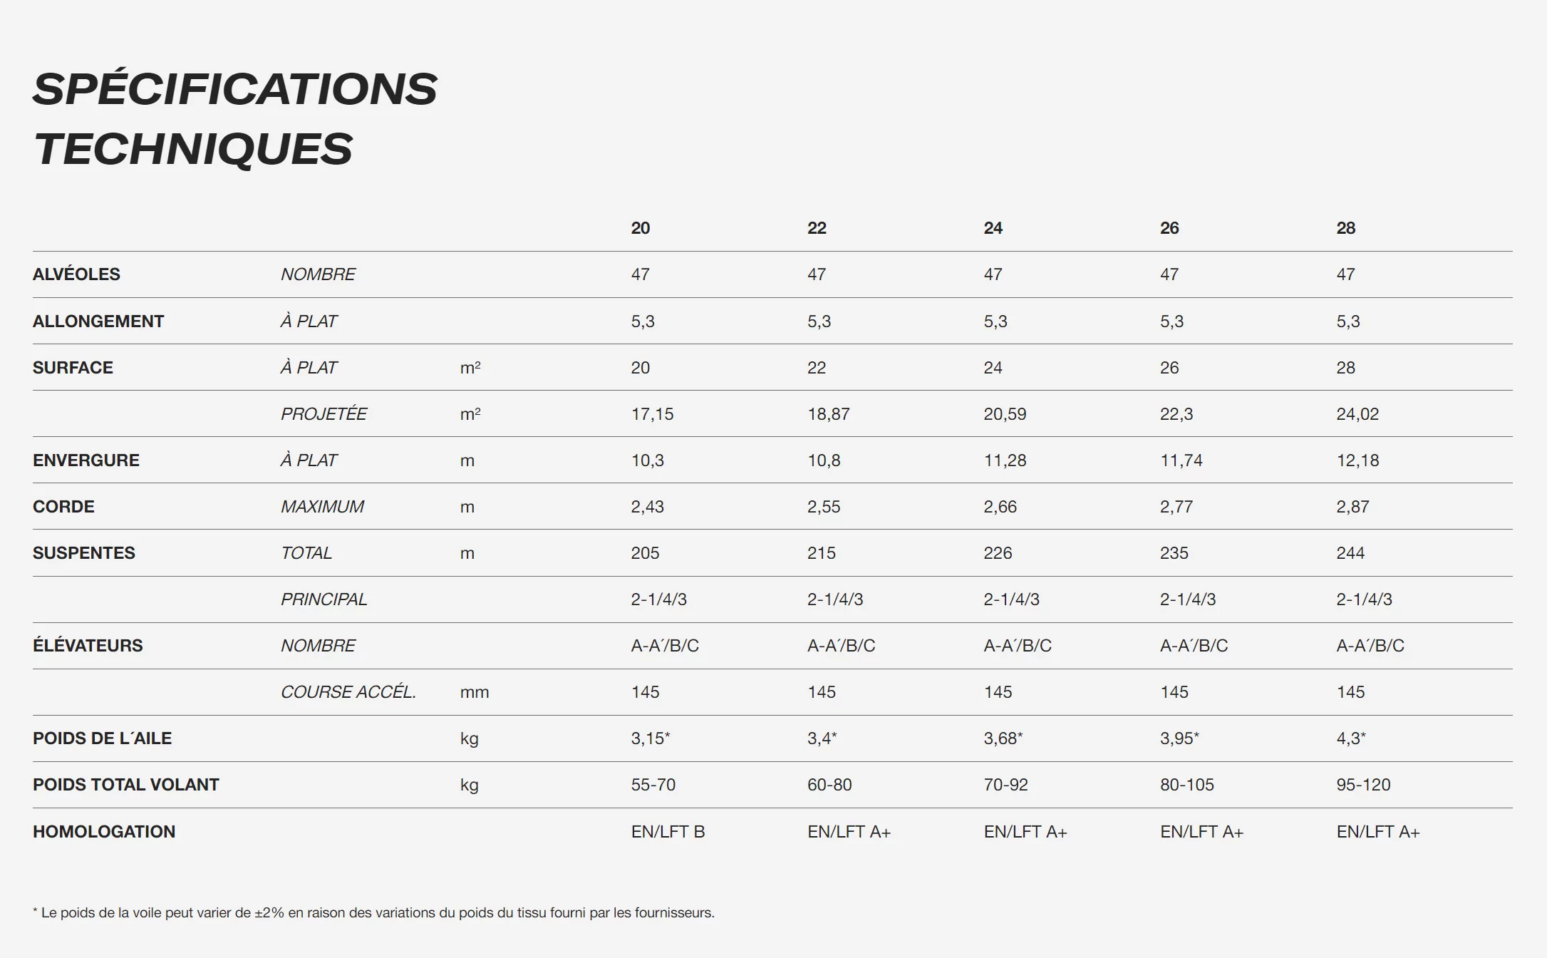This screenshot has width=1547, height=958.
Task: Select the size 26 column header
Action: tap(1169, 228)
